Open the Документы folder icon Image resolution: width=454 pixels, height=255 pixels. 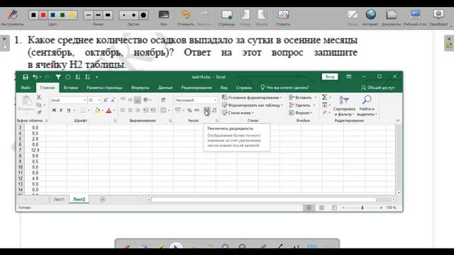point(391,14)
